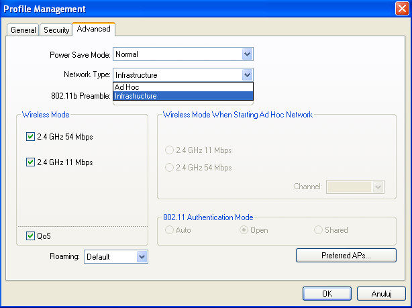Image resolution: width=412 pixels, height=308 pixels.
Task: Click Wireless Mode When Starting Ad Hoc heading
Action: (x=238, y=115)
